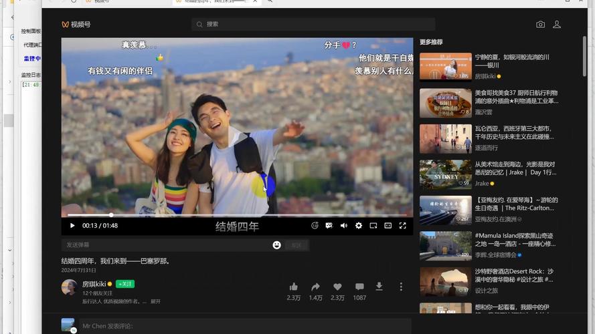This screenshot has width=595, height=334.
Task: Open 亚梅友约 在爱琴海 video title
Action: [516, 204]
